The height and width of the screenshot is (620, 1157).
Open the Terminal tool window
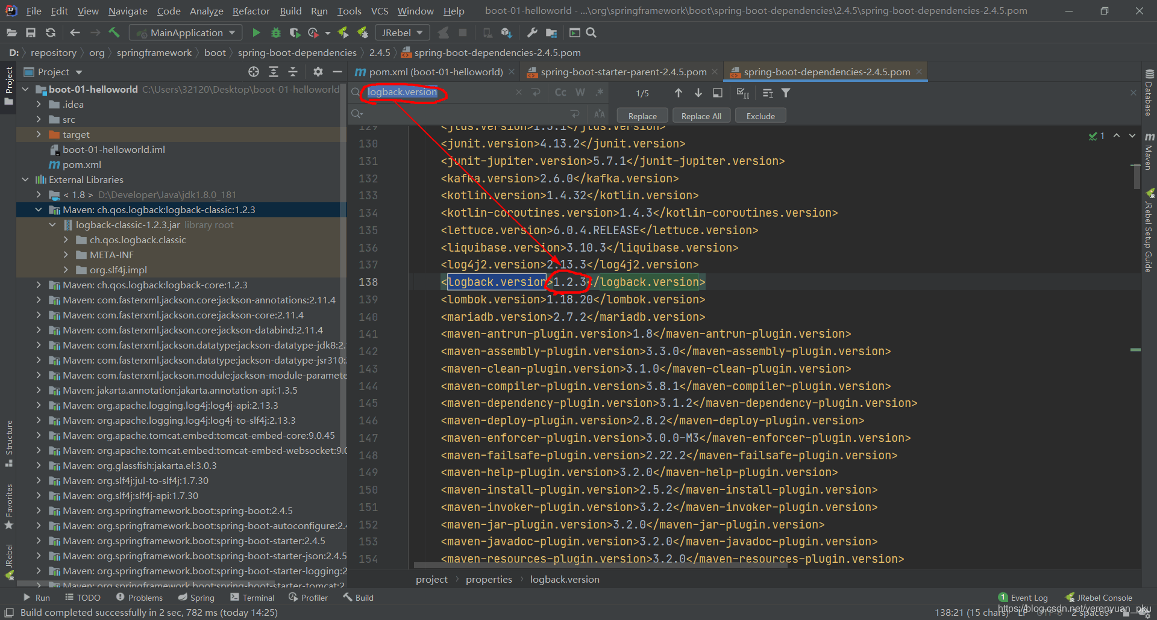click(252, 597)
